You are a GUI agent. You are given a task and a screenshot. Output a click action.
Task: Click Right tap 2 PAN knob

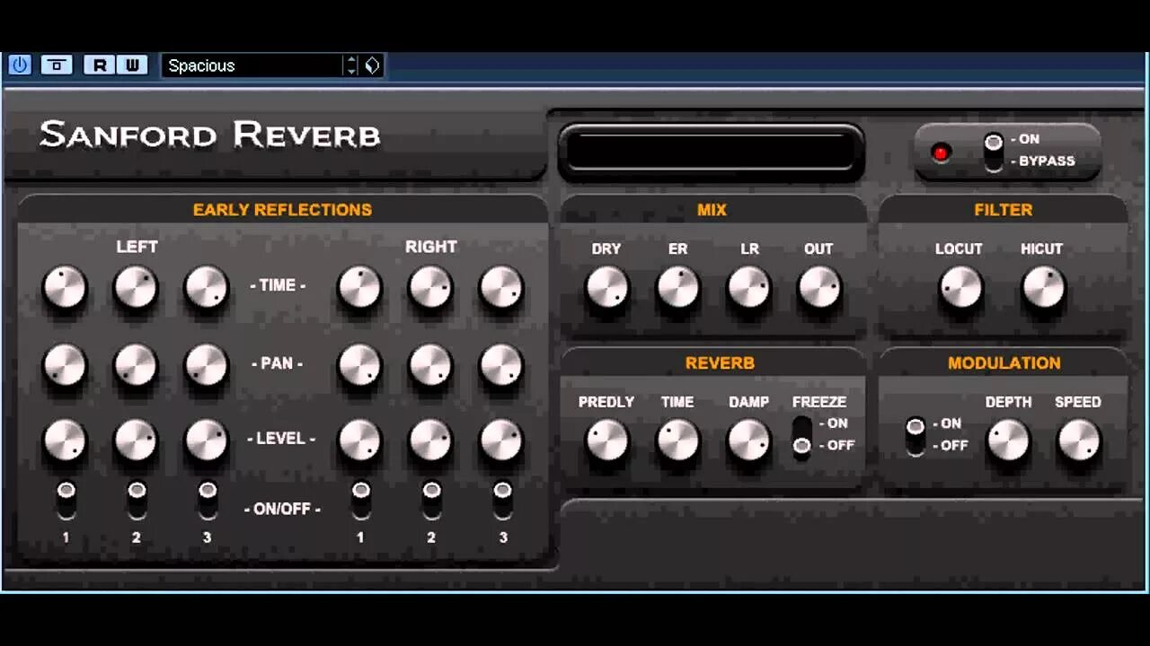coord(430,365)
